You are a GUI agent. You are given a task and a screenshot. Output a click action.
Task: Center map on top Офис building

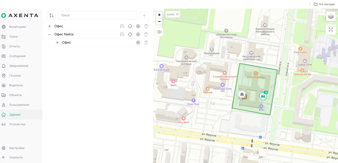[x=130, y=26]
